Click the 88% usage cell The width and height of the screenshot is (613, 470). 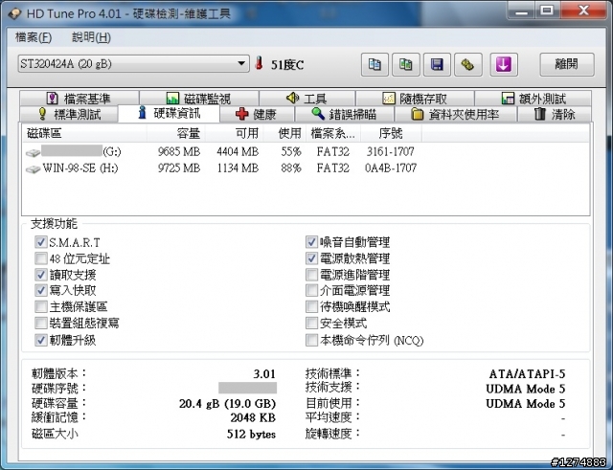[291, 168]
